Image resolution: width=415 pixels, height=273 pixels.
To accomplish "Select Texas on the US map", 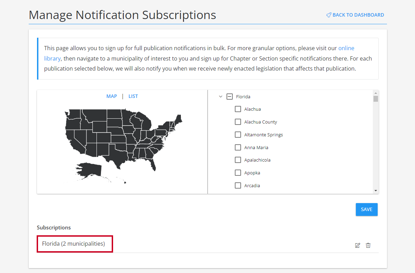I will (x=117, y=156).
